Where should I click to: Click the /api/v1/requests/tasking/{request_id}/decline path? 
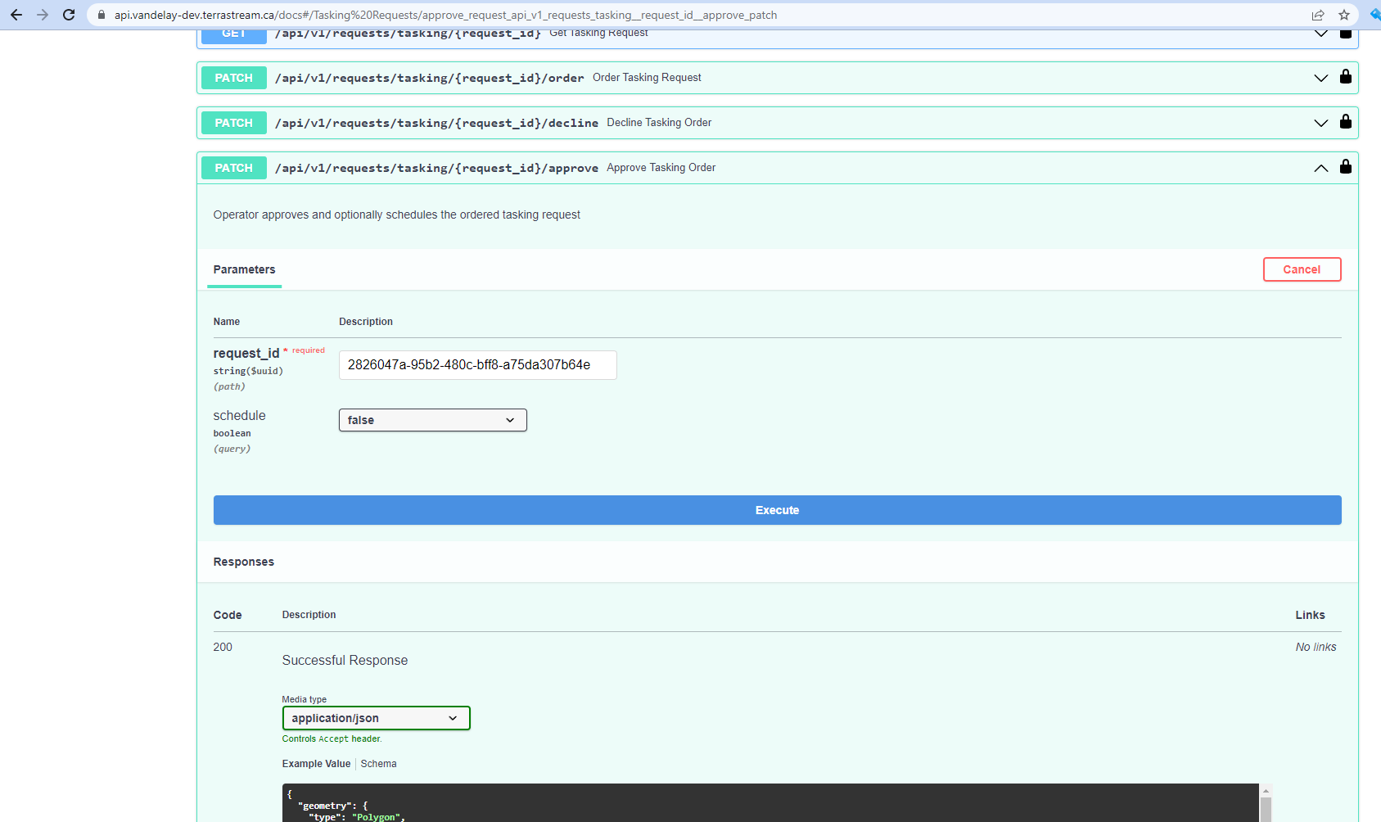(436, 123)
